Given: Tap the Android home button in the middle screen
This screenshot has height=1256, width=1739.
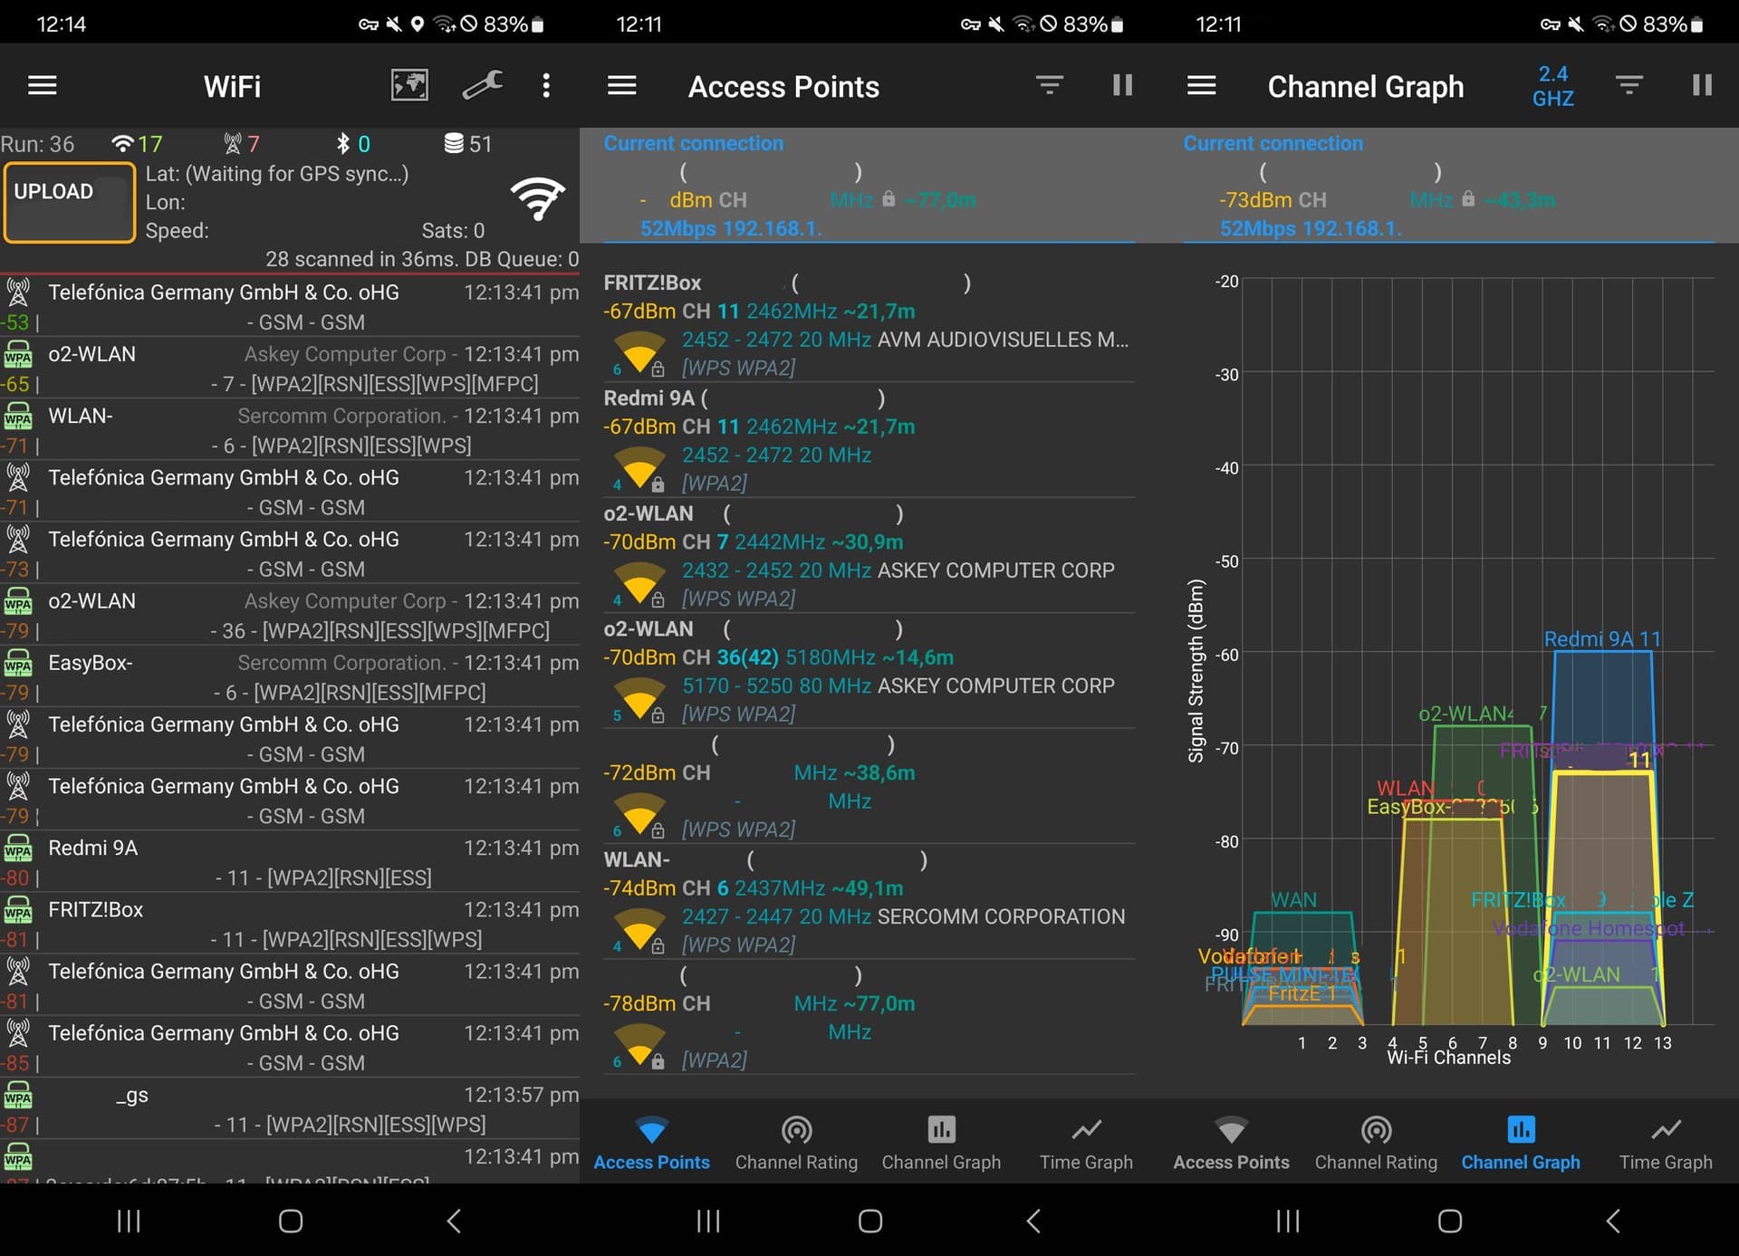Looking at the screenshot, I should (x=869, y=1221).
